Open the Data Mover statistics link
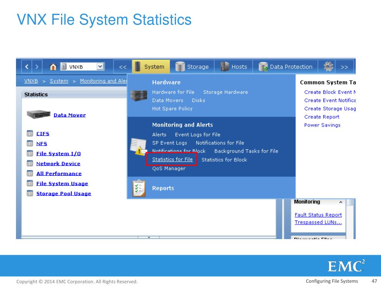Image resolution: width=381 pixels, height=286 pixels. pos(70,115)
